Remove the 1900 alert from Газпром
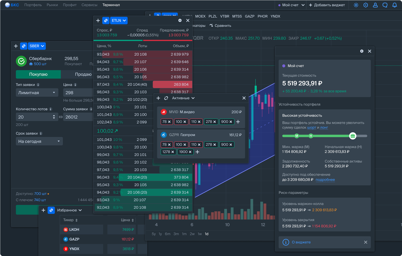The height and width of the screenshot is (256, 402). click(190, 152)
